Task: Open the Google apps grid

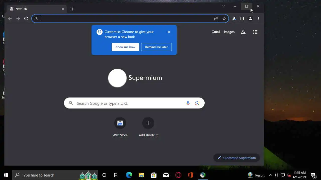Action: [x=255, y=32]
